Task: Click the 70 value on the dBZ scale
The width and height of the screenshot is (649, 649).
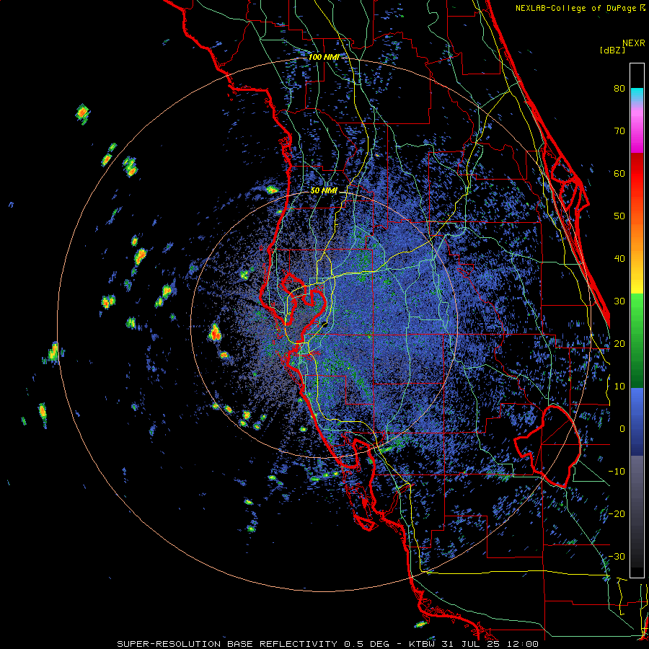Action: [x=619, y=131]
